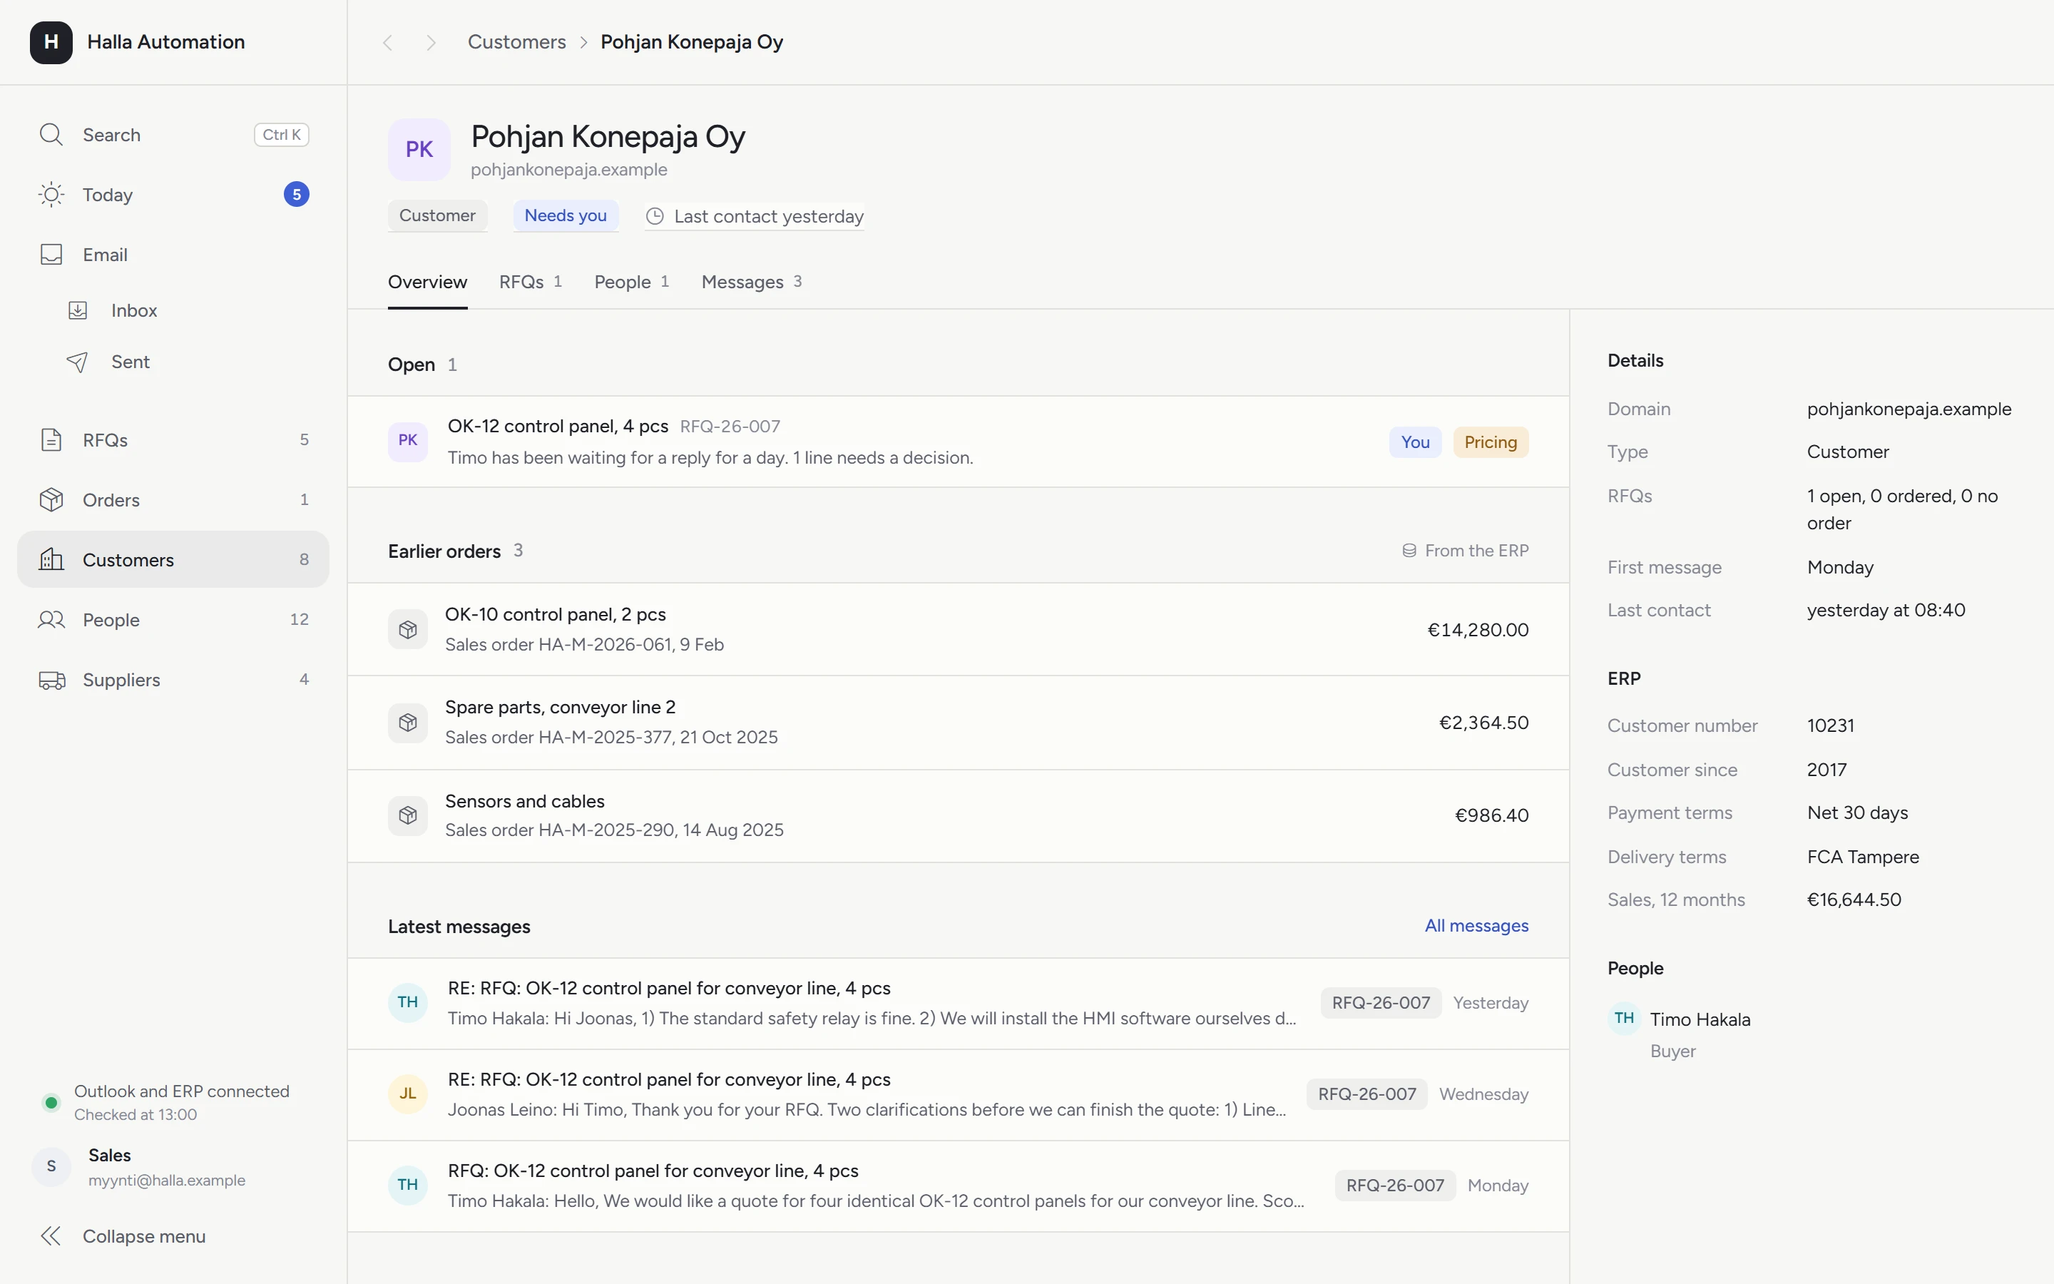
Task: Click the Search magnifier icon in the sidebar
Action: point(51,134)
